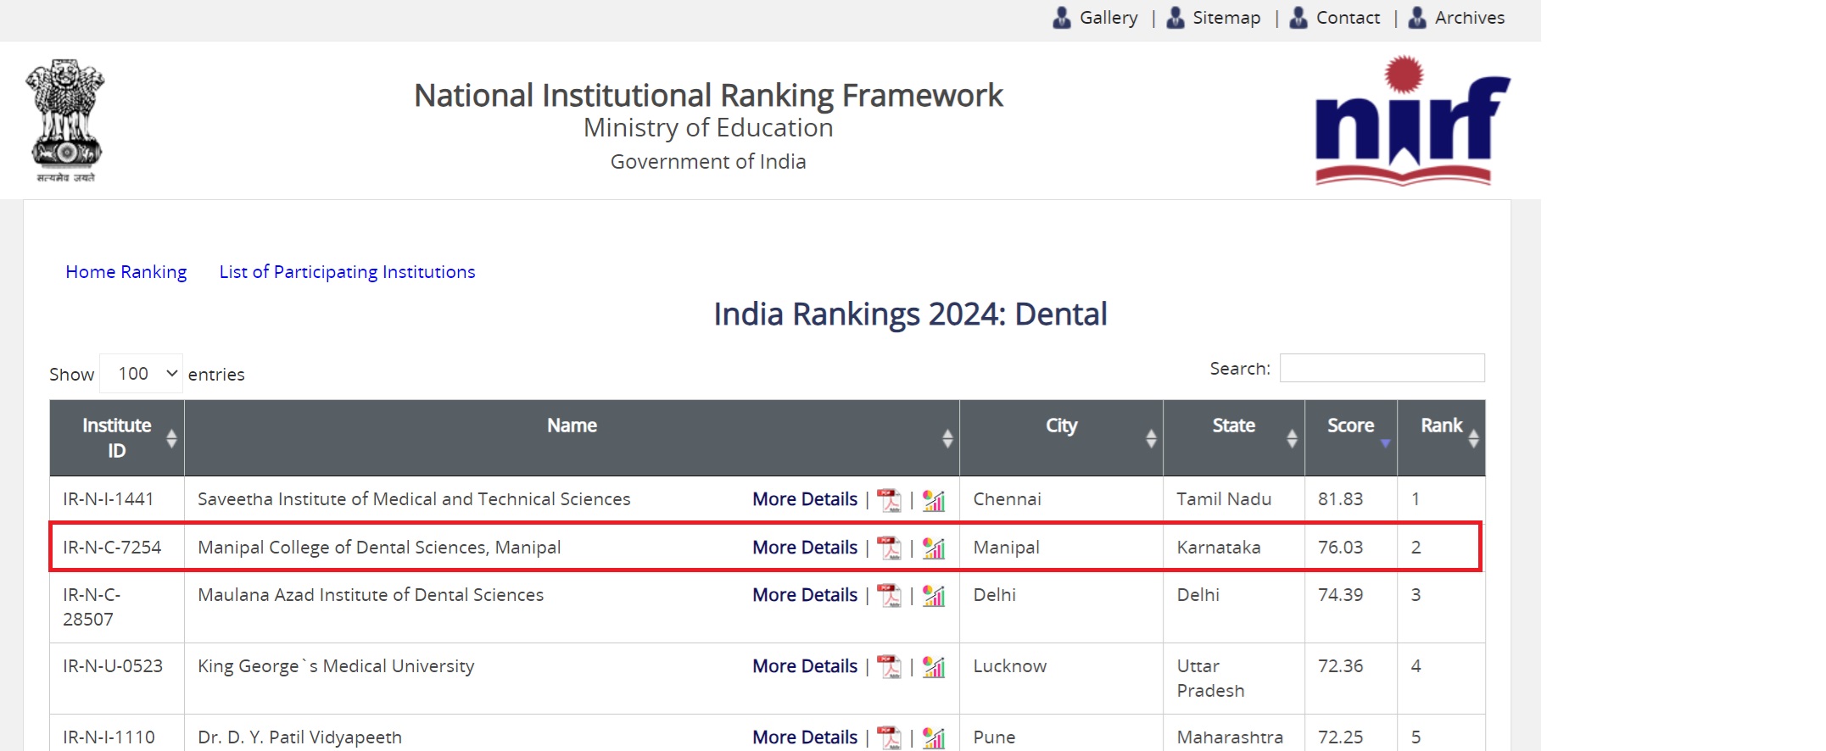Click Home Ranking link

coord(126,272)
